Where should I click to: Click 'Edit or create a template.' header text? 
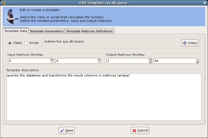pos(40,10)
